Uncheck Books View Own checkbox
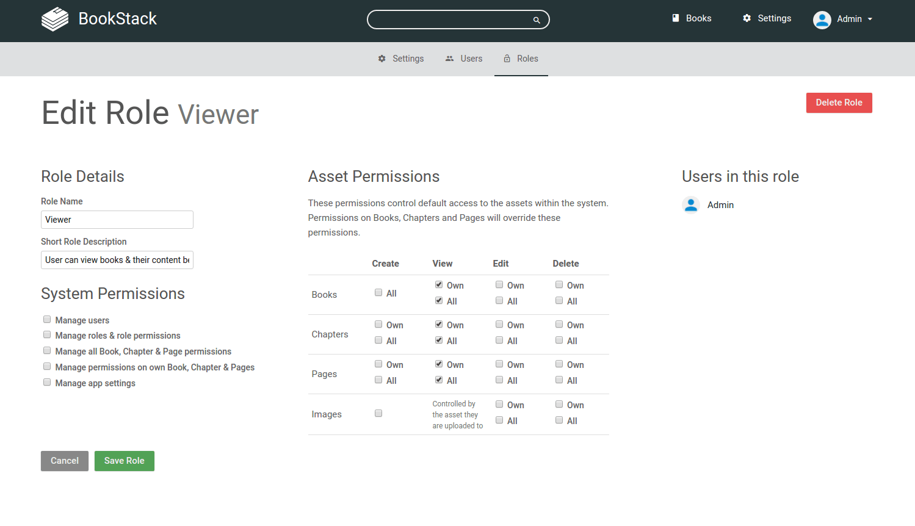This screenshot has width=915, height=526. 439,284
